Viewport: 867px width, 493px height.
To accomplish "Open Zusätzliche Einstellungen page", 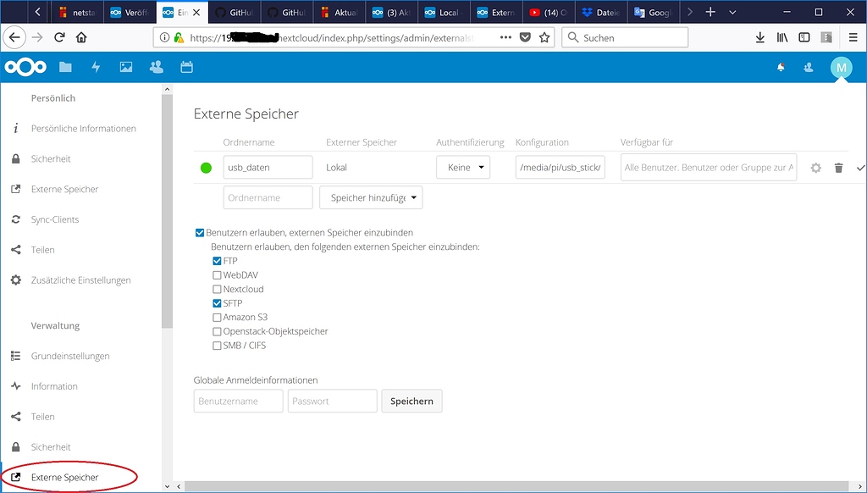I will 80,280.
